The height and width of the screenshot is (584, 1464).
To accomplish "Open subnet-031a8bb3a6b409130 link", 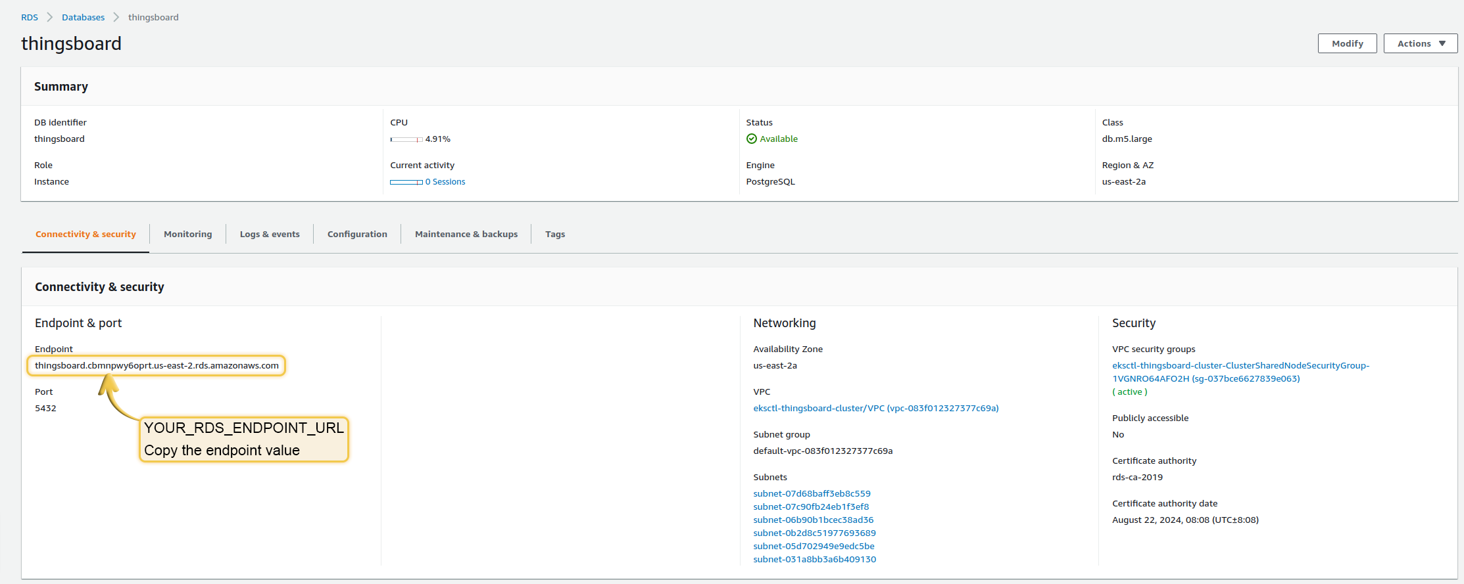I will click(814, 559).
